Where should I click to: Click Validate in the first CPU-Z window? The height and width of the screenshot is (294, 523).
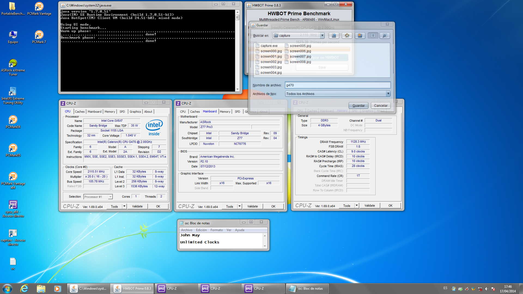137,206
